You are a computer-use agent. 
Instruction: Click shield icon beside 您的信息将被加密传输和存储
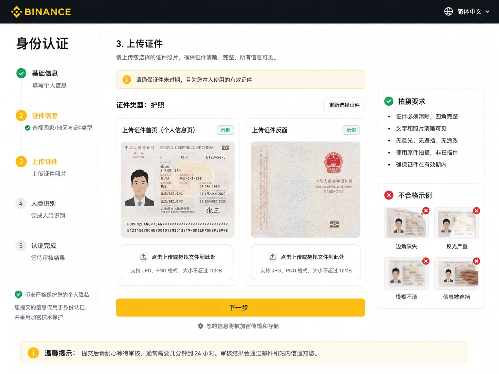coord(201,326)
